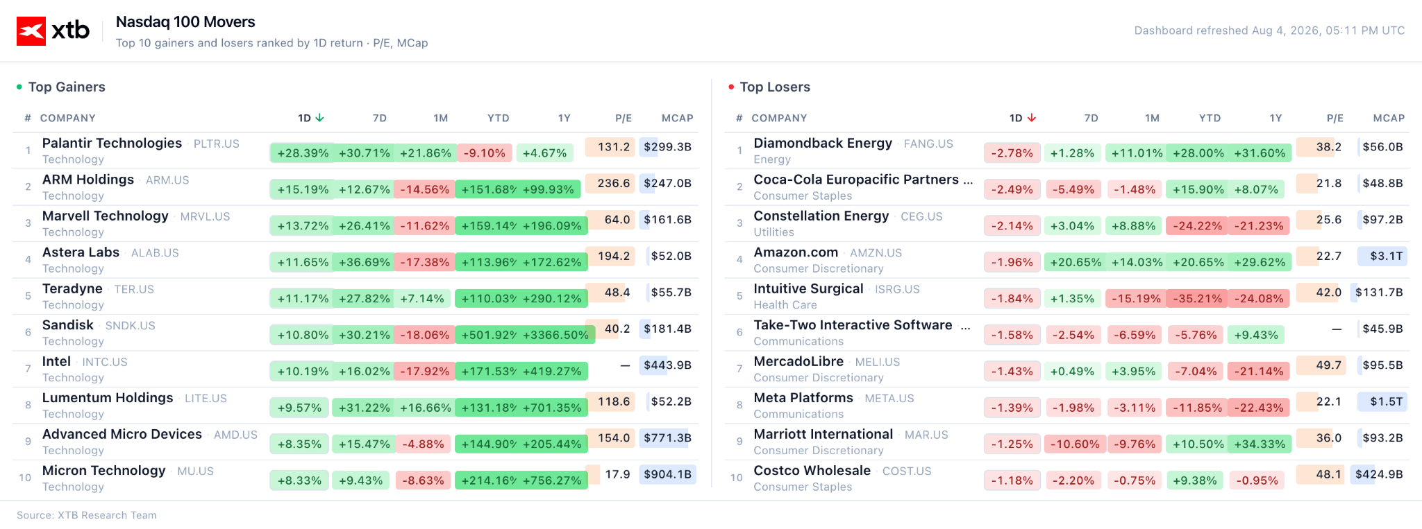
Task: Open Advanced Micro Devices company name
Action: (122, 434)
